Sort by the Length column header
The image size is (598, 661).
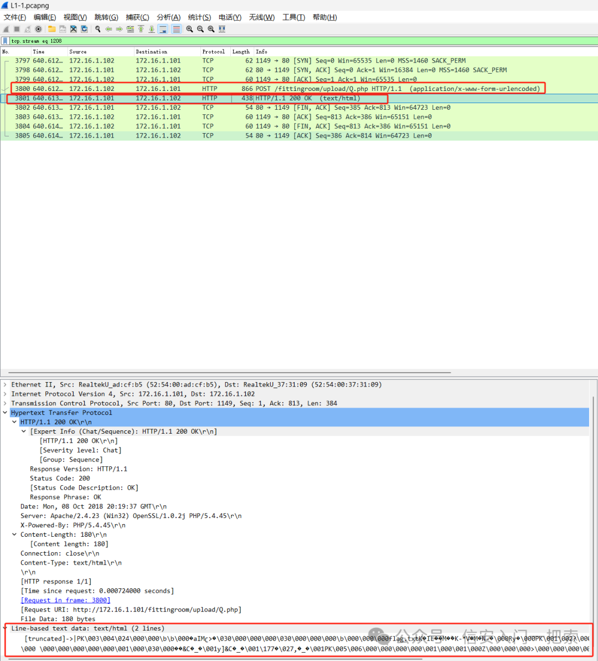pos(242,52)
